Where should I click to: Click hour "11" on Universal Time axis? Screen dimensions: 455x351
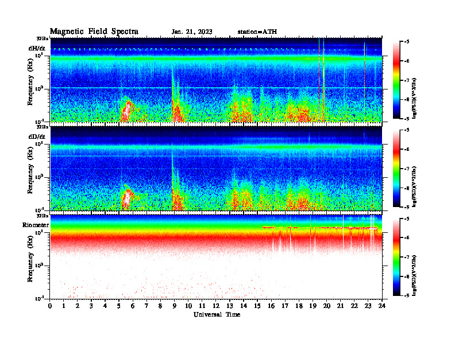(x=202, y=306)
